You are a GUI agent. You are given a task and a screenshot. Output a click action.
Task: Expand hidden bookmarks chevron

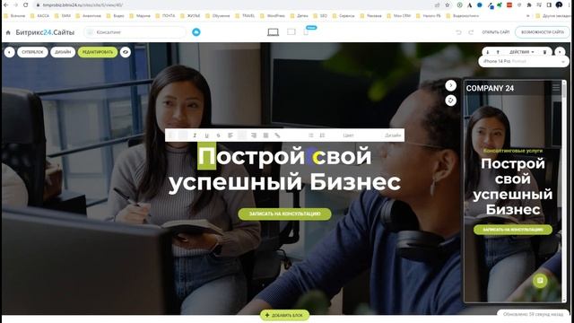(x=528, y=16)
